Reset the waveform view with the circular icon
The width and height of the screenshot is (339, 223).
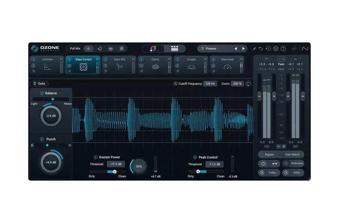click(x=249, y=84)
